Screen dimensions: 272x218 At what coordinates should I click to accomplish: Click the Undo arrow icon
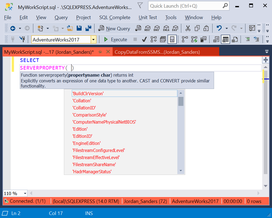219,28
